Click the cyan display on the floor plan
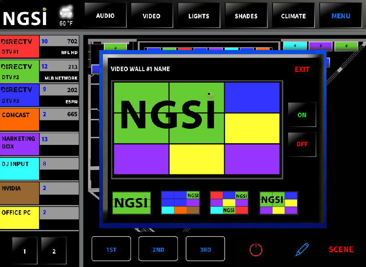The image size is (366, 267). tap(295, 46)
